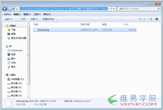
Task: Open 最近访问的位置
Action: point(19,38)
